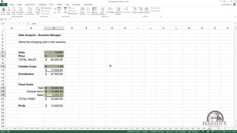Adjust the zoom slider in status bar
The height and width of the screenshot is (133, 237).
pyautogui.click(x=224, y=132)
